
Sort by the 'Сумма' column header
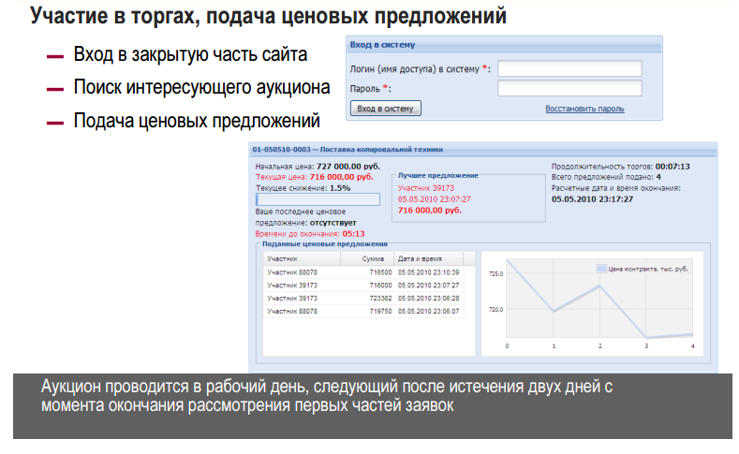click(377, 258)
